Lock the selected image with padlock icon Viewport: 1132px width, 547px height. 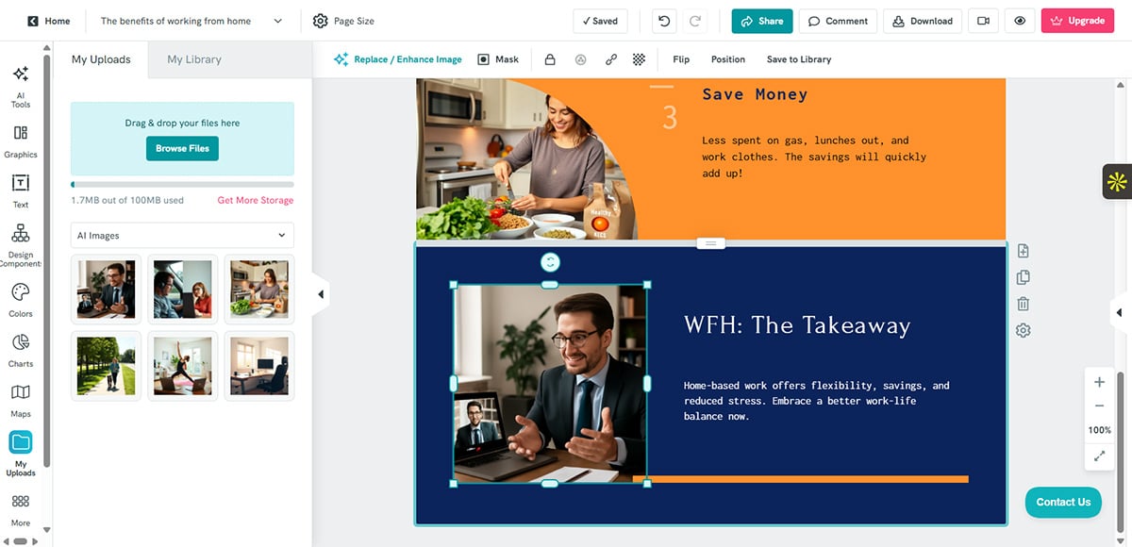[548, 58]
